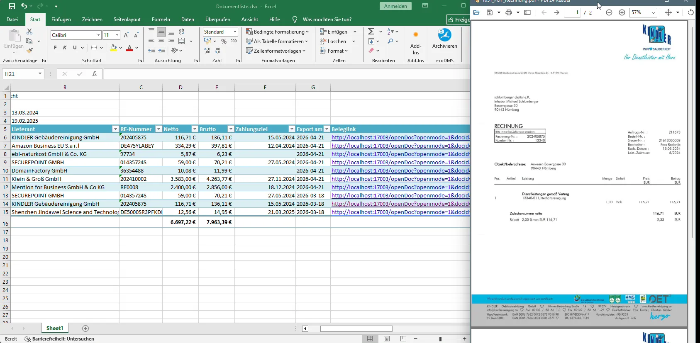Toggle middle vertical alignment

coord(161,32)
